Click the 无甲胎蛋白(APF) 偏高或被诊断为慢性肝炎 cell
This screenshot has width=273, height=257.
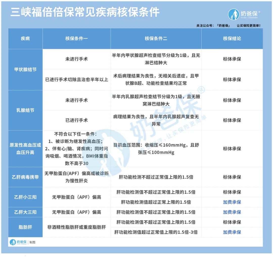[77, 177]
